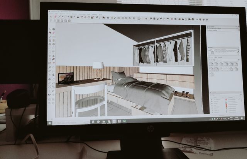Click the red color swatch in layers list
The height and width of the screenshot is (159, 247).
(x=226, y=105)
